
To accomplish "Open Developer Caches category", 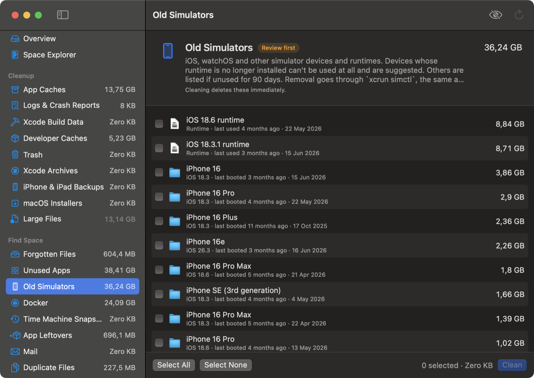I will pyautogui.click(x=72, y=138).
